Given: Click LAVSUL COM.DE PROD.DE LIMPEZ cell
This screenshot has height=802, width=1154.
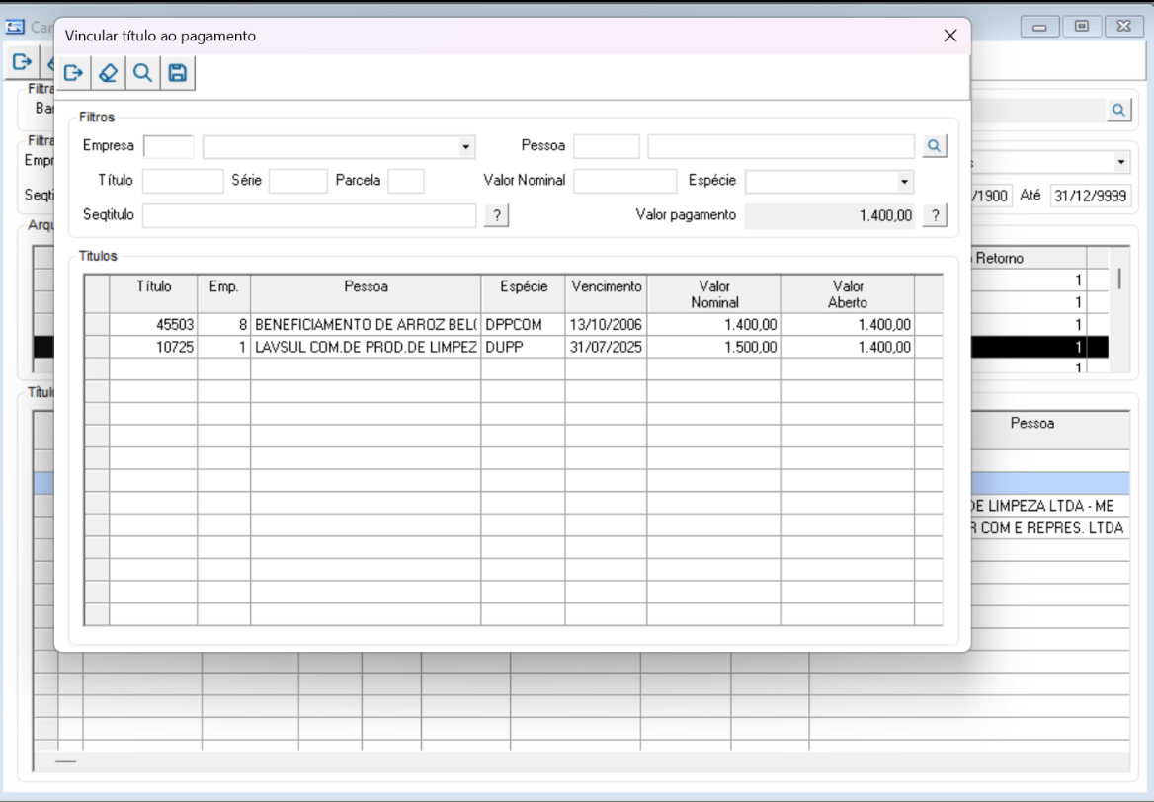Looking at the screenshot, I should click(366, 348).
